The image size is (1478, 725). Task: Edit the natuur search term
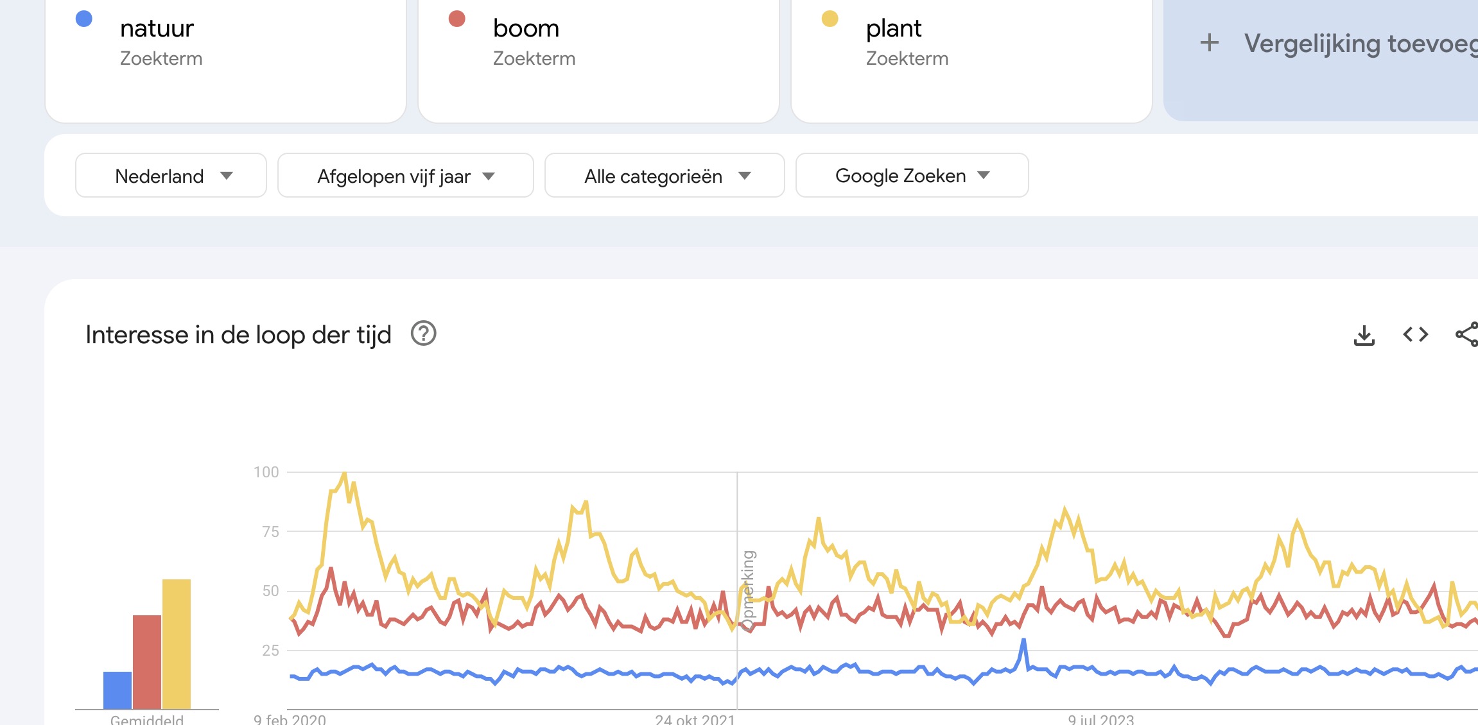(x=157, y=29)
